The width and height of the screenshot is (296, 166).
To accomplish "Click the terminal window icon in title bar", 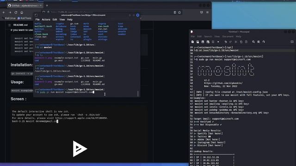I will pos(36,15).
